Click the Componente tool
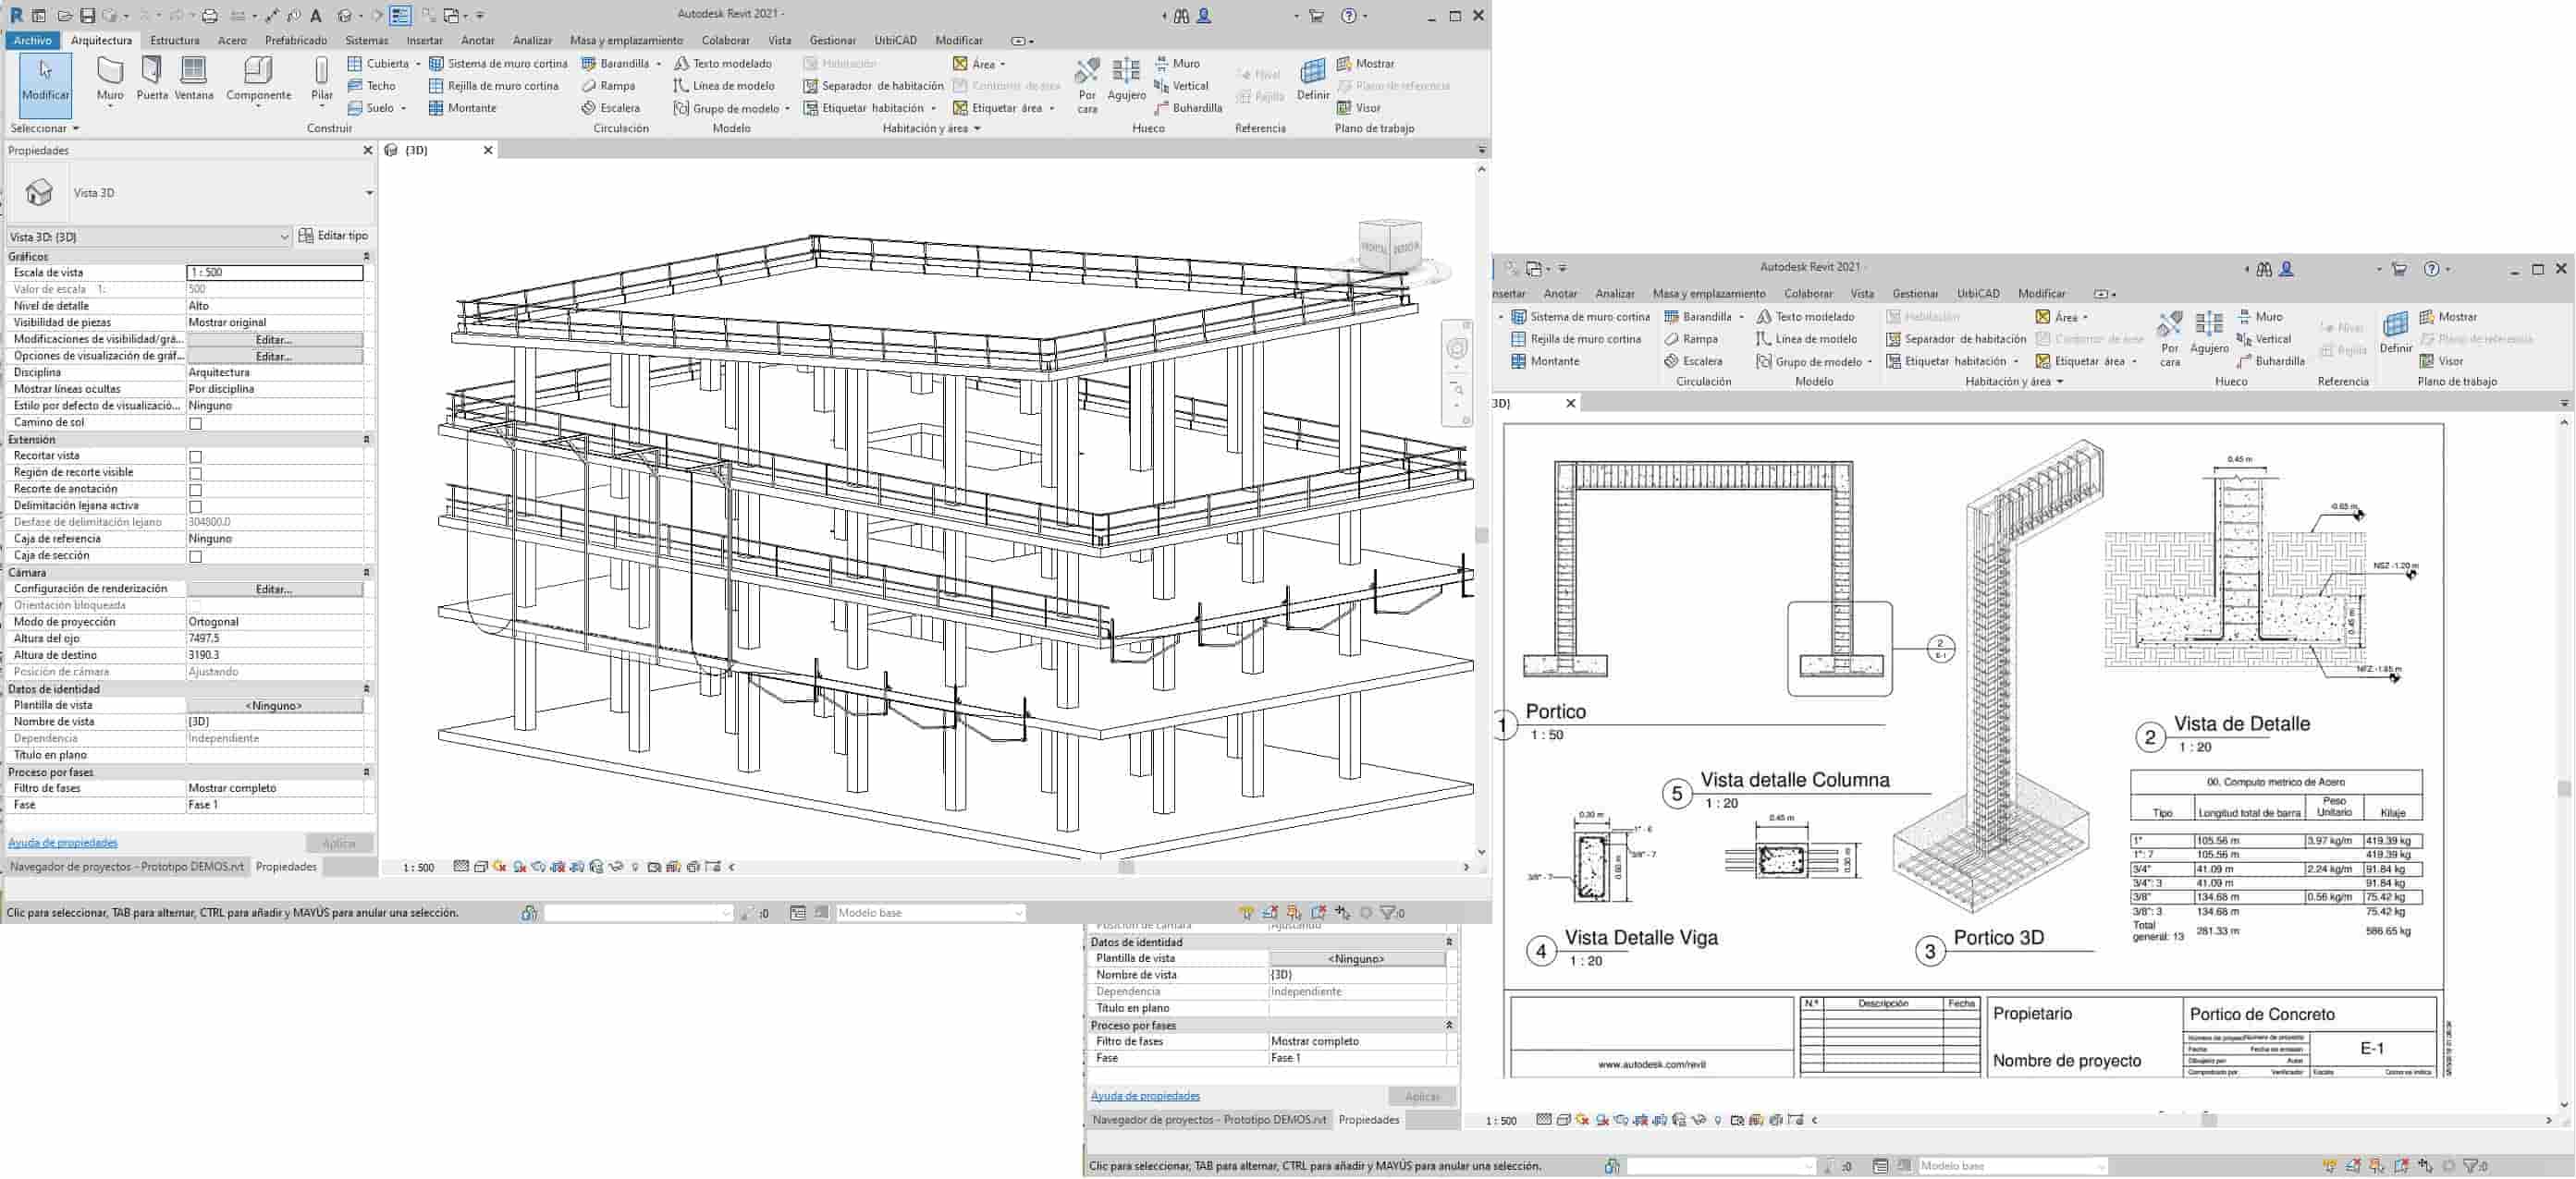 [x=258, y=81]
